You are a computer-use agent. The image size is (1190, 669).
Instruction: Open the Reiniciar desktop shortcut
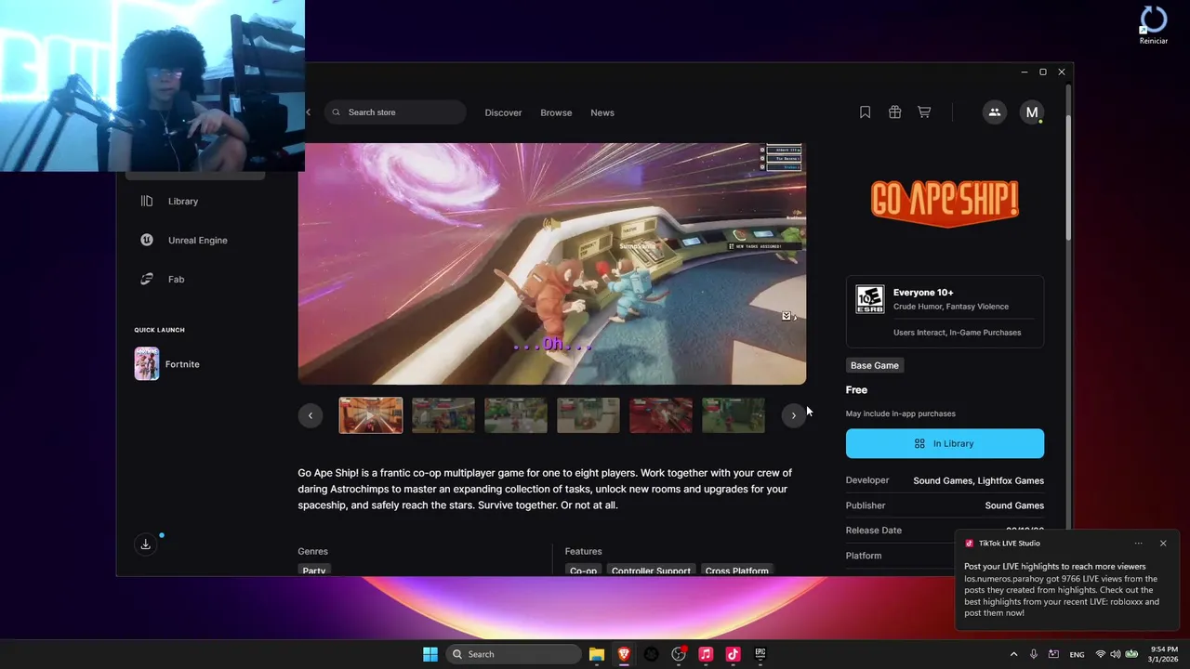click(1154, 25)
